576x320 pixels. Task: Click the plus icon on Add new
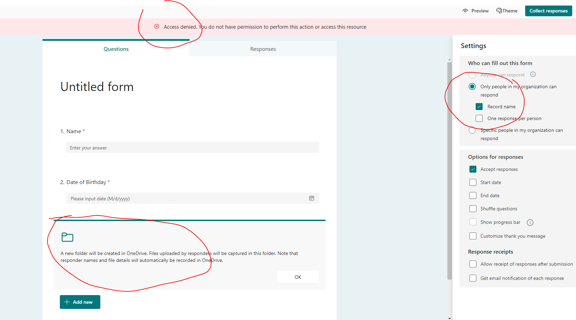67,302
